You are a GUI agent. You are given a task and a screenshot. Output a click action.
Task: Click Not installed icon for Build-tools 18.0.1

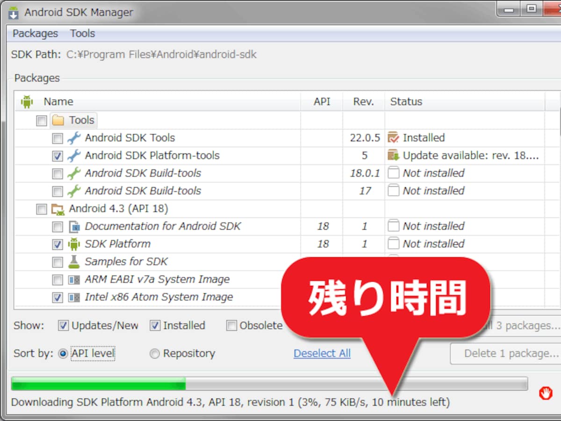click(394, 173)
